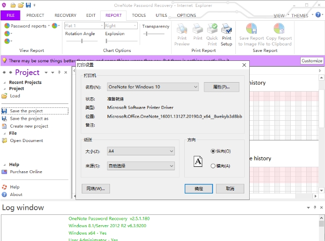Click the second pie chart icon in View Report
Screen dimensions: 325x241
click(x=7, y=34)
